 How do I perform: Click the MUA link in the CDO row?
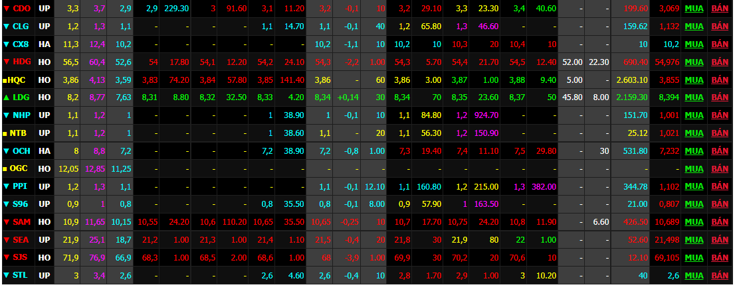694,9
